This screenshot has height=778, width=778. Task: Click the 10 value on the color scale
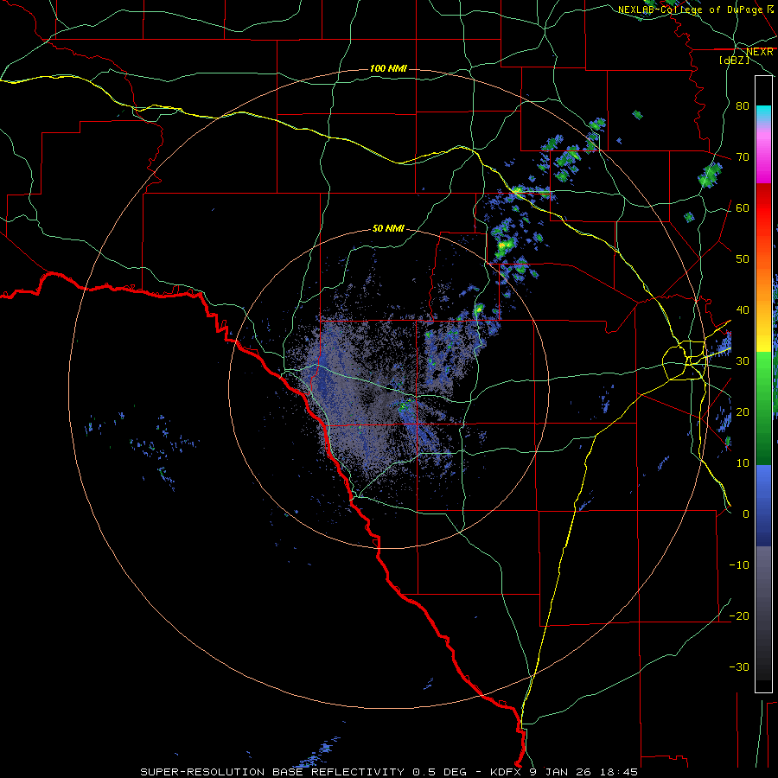(743, 463)
